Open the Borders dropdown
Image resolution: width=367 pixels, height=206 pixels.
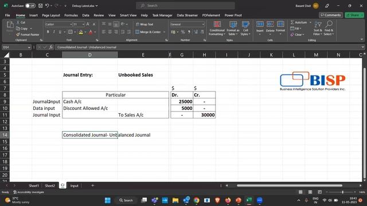coord(75,32)
